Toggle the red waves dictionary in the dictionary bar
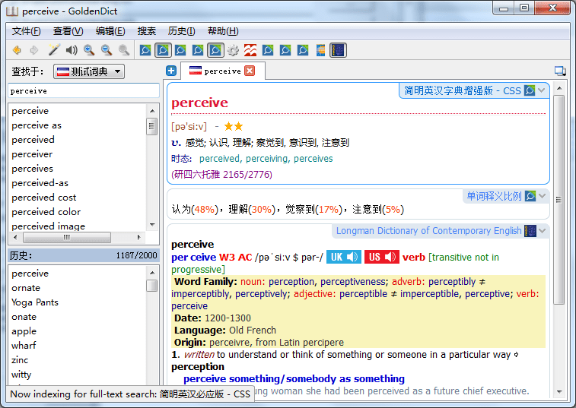The height and width of the screenshot is (408, 576). pos(250,50)
